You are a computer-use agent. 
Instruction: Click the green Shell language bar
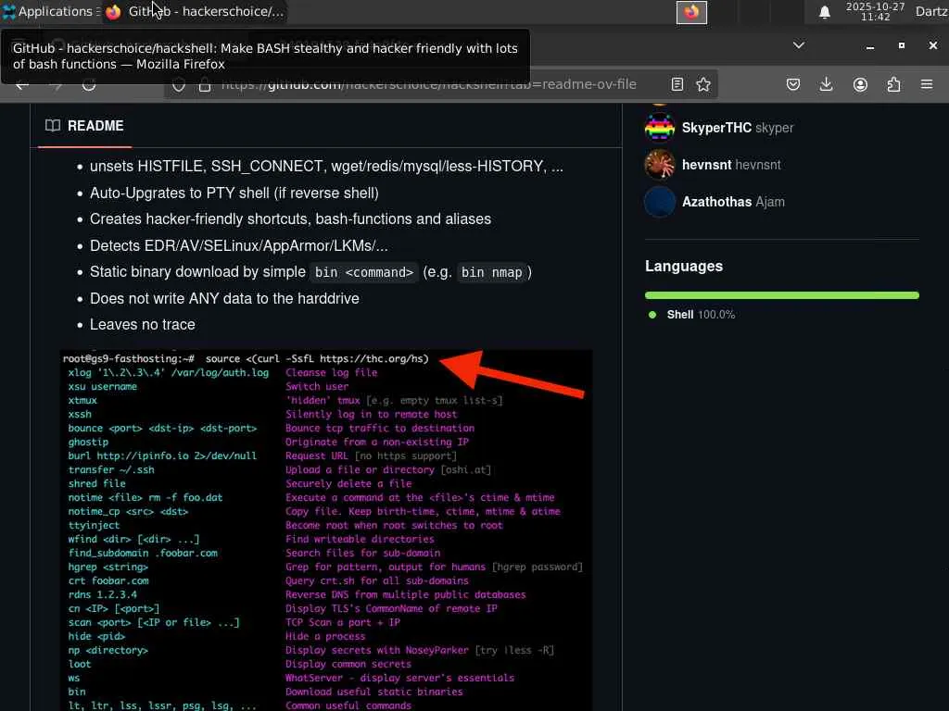point(782,295)
